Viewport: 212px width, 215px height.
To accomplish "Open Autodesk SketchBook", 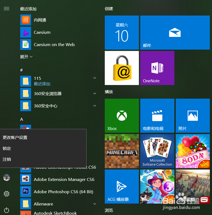I will point(58,213).
